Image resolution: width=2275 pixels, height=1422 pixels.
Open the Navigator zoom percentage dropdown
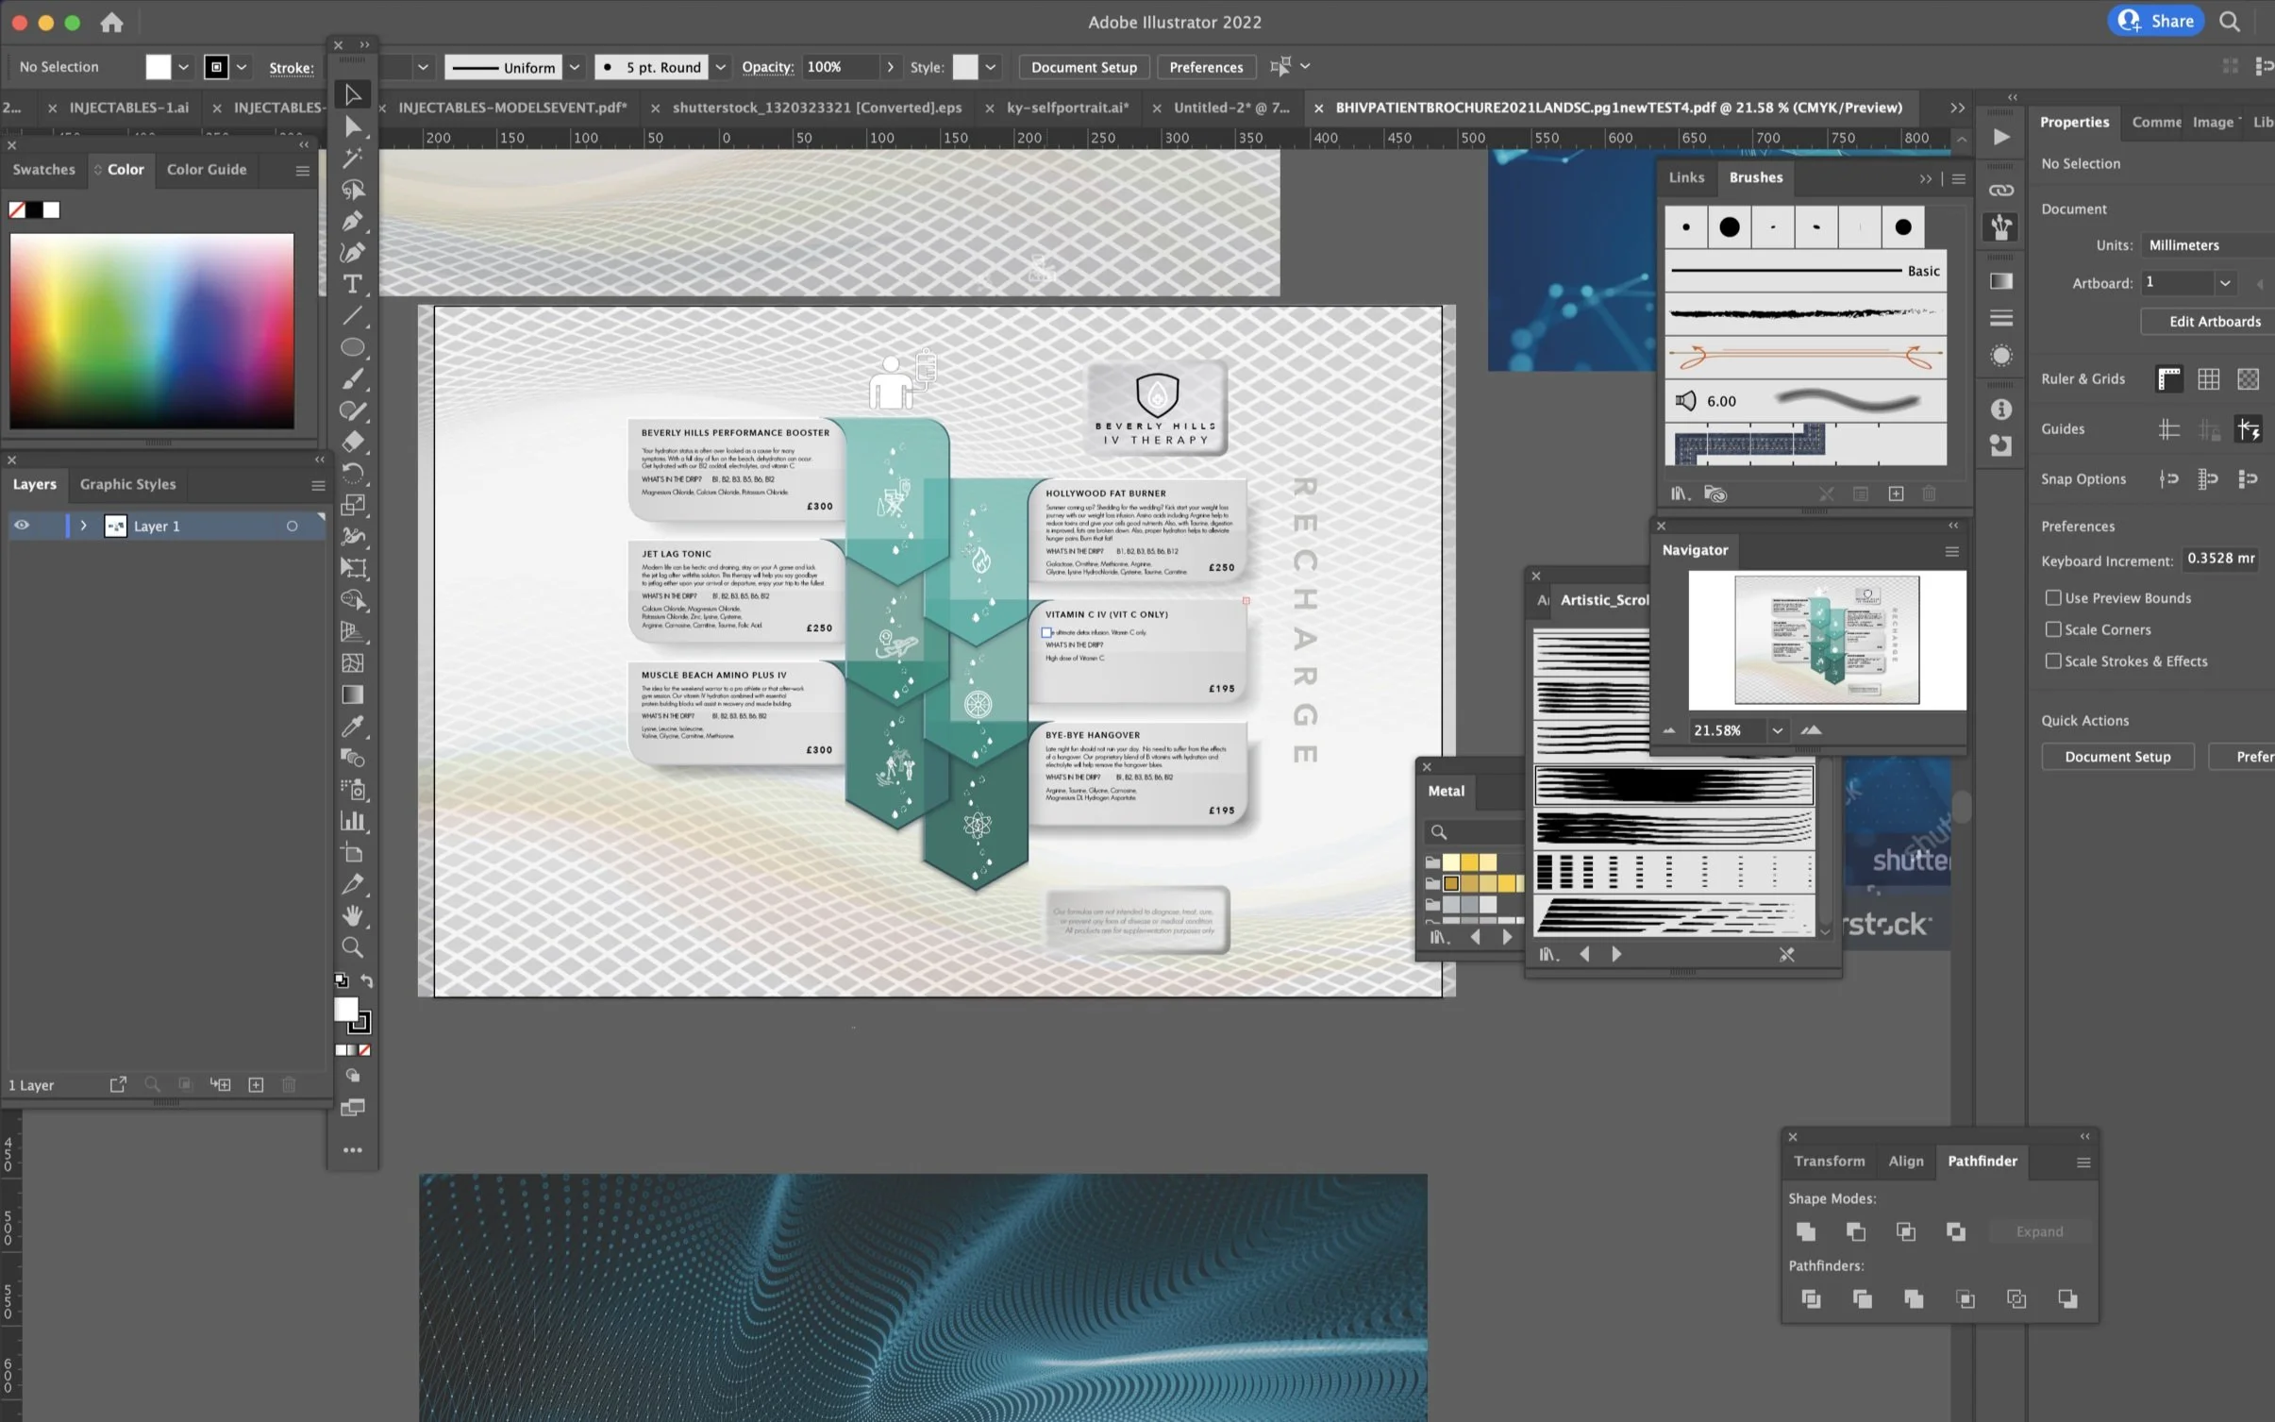coord(1777,730)
